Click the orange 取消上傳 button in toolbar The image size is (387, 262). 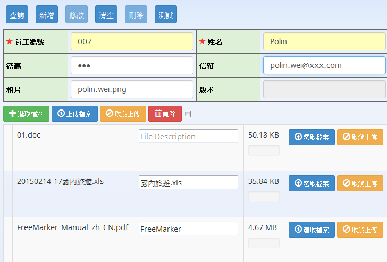(123, 114)
